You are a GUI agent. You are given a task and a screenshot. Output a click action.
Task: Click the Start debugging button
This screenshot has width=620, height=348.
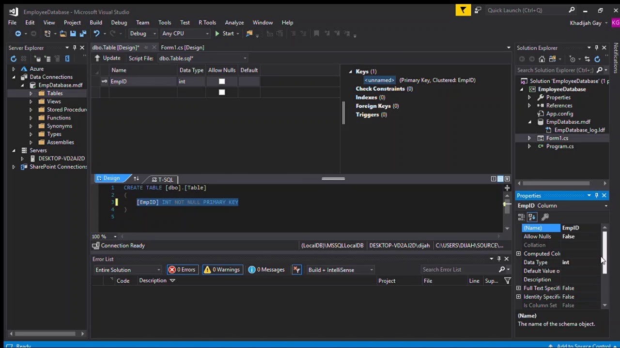click(x=225, y=33)
